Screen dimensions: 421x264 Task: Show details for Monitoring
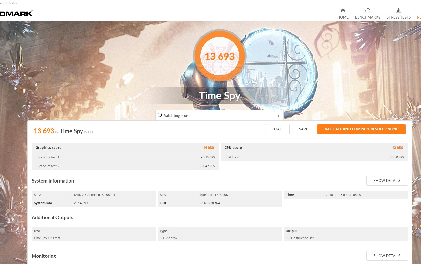point(387,256)
